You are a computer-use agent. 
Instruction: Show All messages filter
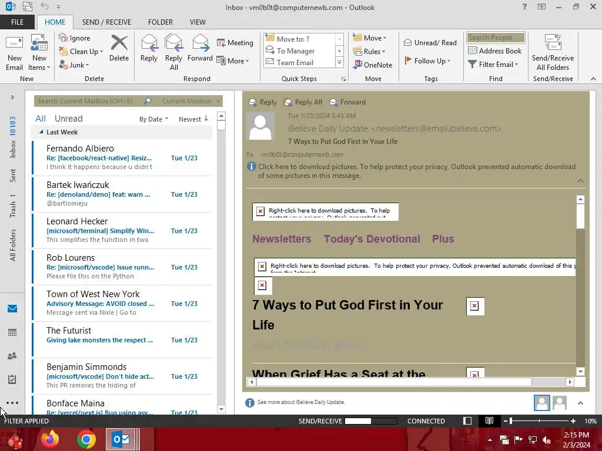[x=41, y=119]
